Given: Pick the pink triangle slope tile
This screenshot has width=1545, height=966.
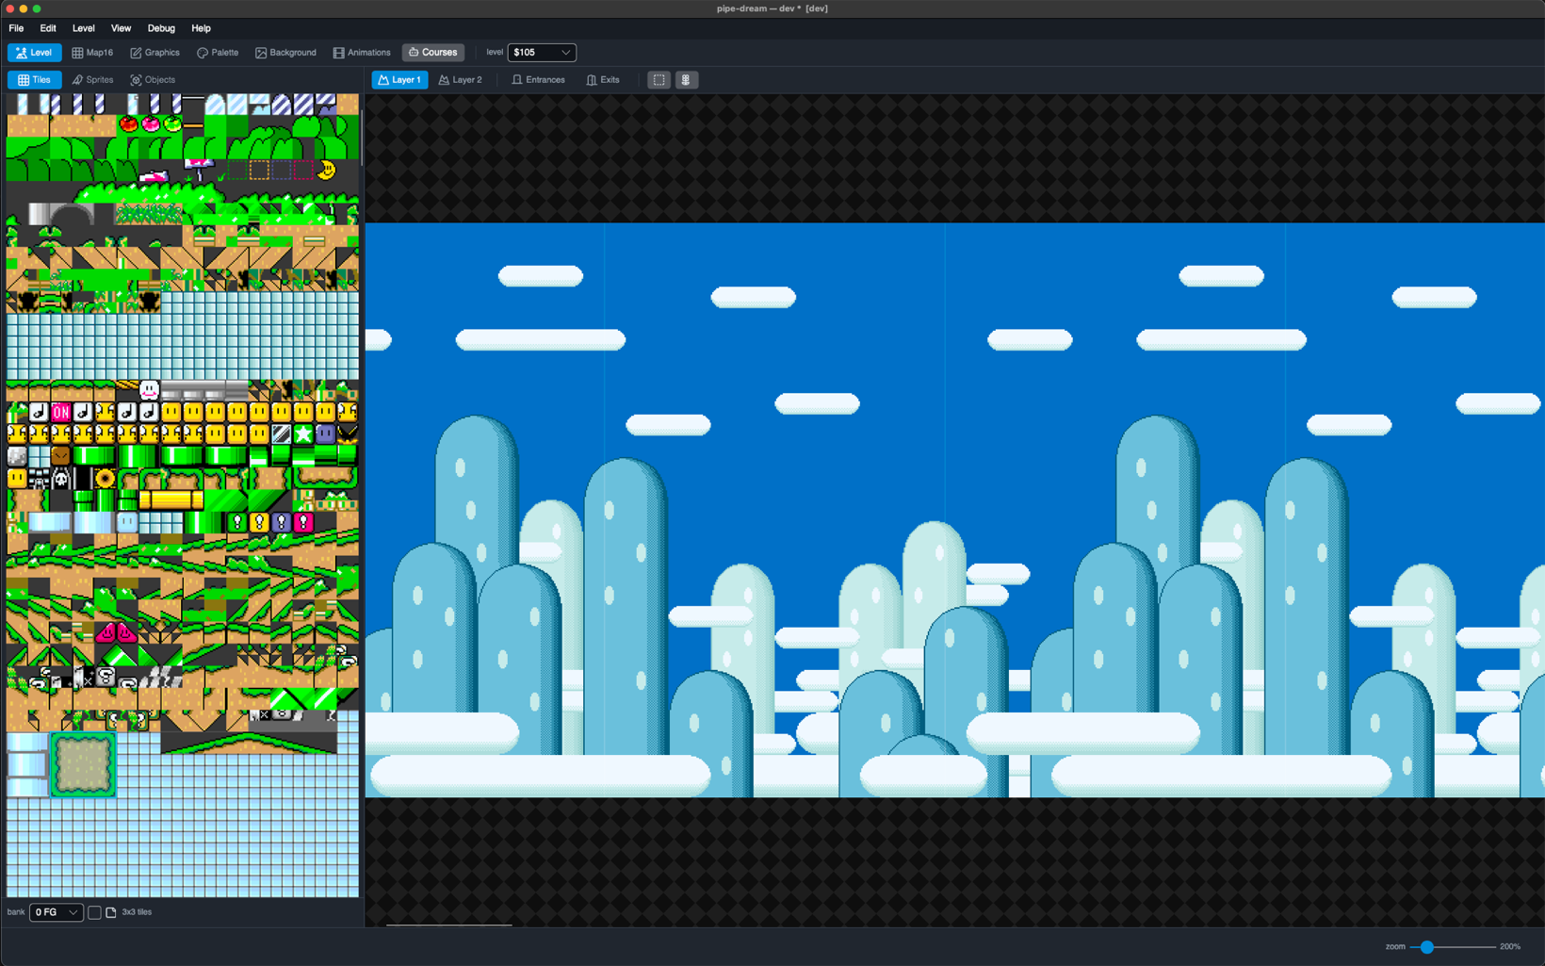Looking at the screenshot, I should tap(105, 632).
